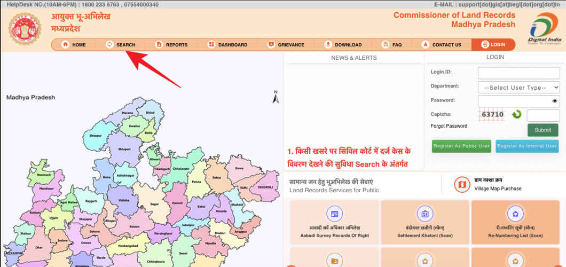This screenshot has width=566, height=267.
Task: Select Shivpuri district on the map
Action: (x=124, y=148)
